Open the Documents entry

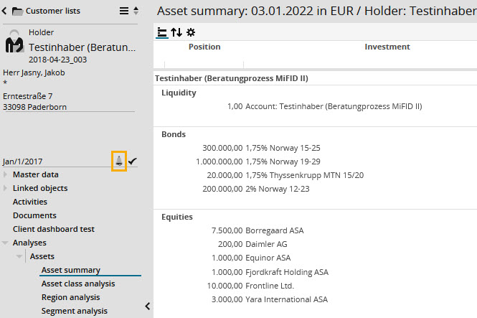[34, 215]
